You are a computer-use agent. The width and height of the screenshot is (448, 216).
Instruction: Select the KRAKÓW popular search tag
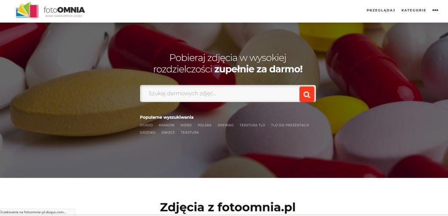[x=167, y=125]
